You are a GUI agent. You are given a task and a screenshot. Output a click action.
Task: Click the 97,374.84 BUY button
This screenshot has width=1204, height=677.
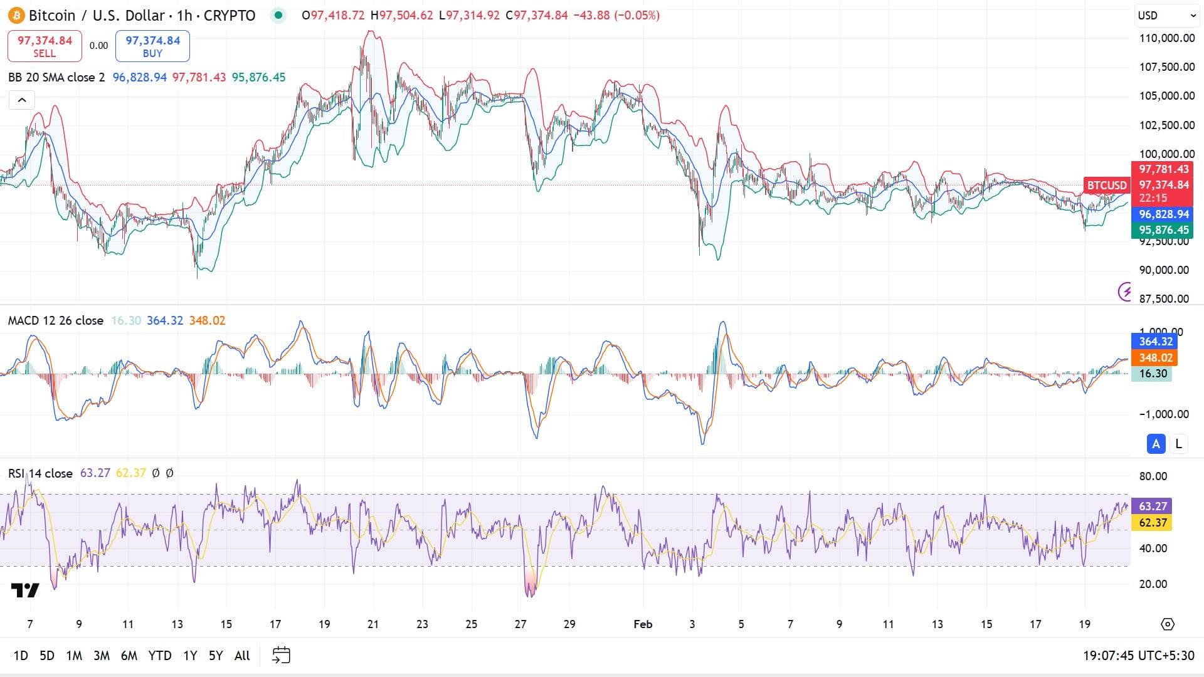coord(152,46)
